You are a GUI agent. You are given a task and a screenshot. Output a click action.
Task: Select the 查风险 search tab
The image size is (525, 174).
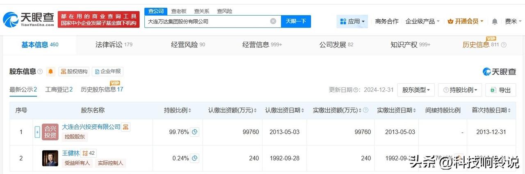pos(224,11)
